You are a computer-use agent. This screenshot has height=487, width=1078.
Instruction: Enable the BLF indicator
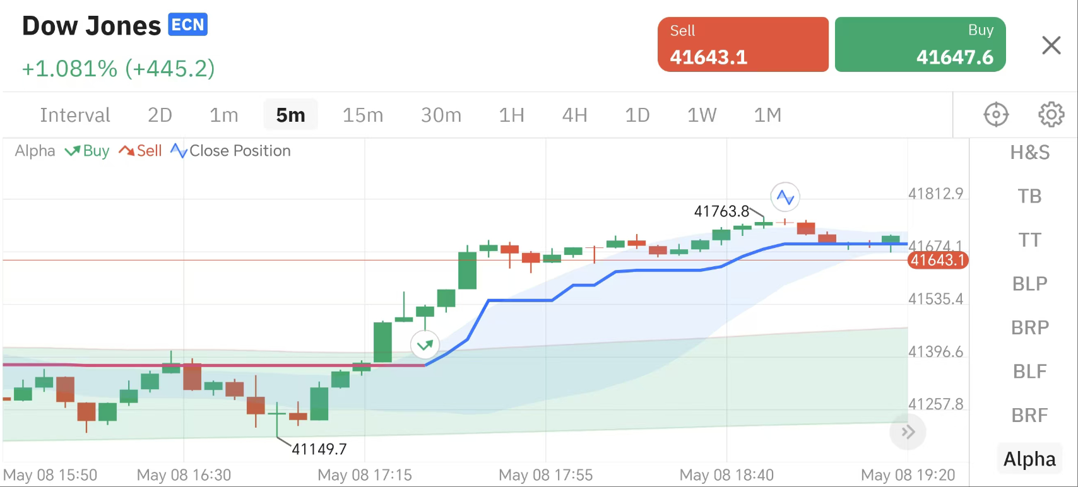[1030, 372]
